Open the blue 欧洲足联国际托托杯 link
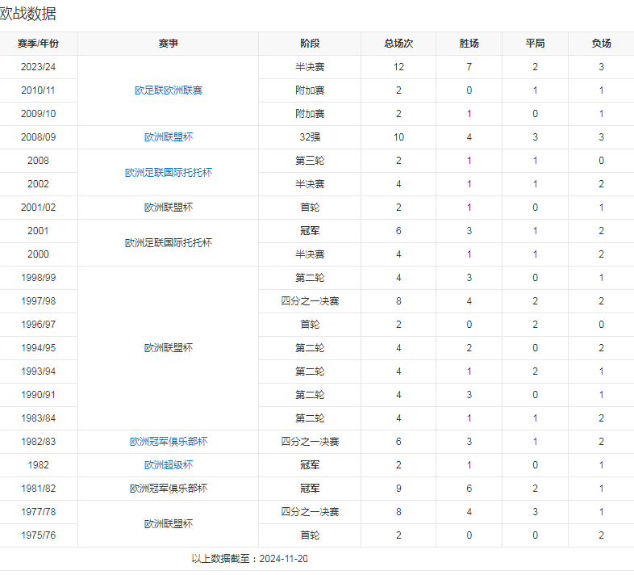 (168, 173)
